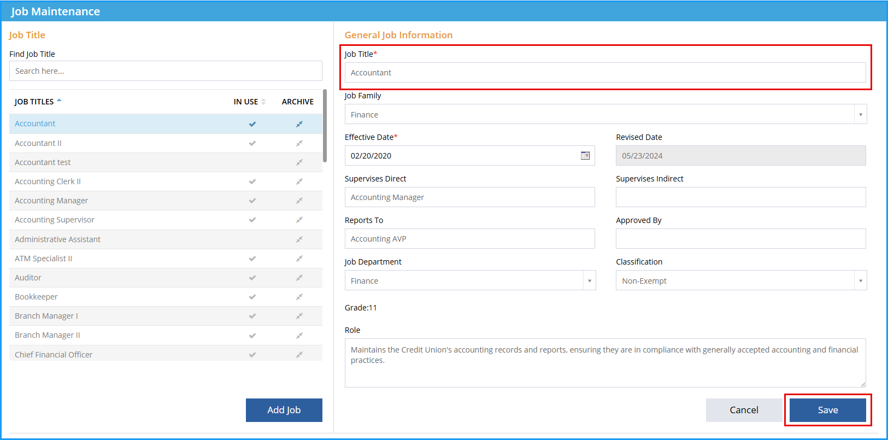Click in-use checkmark for Accounting Manager row

point(252,201)
